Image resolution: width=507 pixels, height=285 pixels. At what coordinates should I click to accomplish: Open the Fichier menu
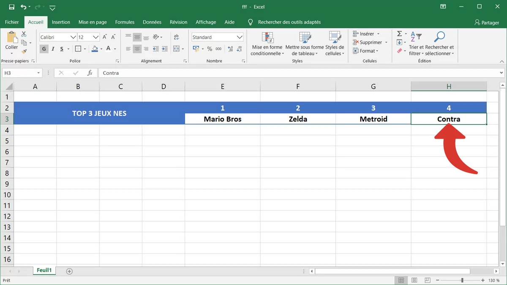[x=12, y=22]
